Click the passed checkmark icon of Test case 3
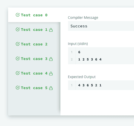The height and width of the screenshot is (126, 134). click(x=18, y=58)
